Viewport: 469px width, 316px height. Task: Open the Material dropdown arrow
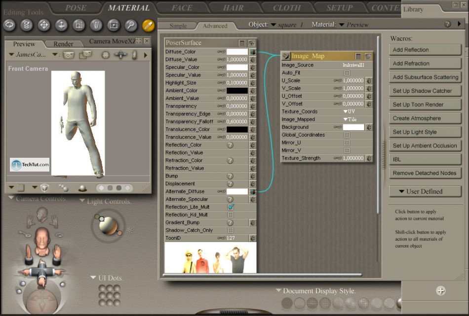[x=342, y=25]
